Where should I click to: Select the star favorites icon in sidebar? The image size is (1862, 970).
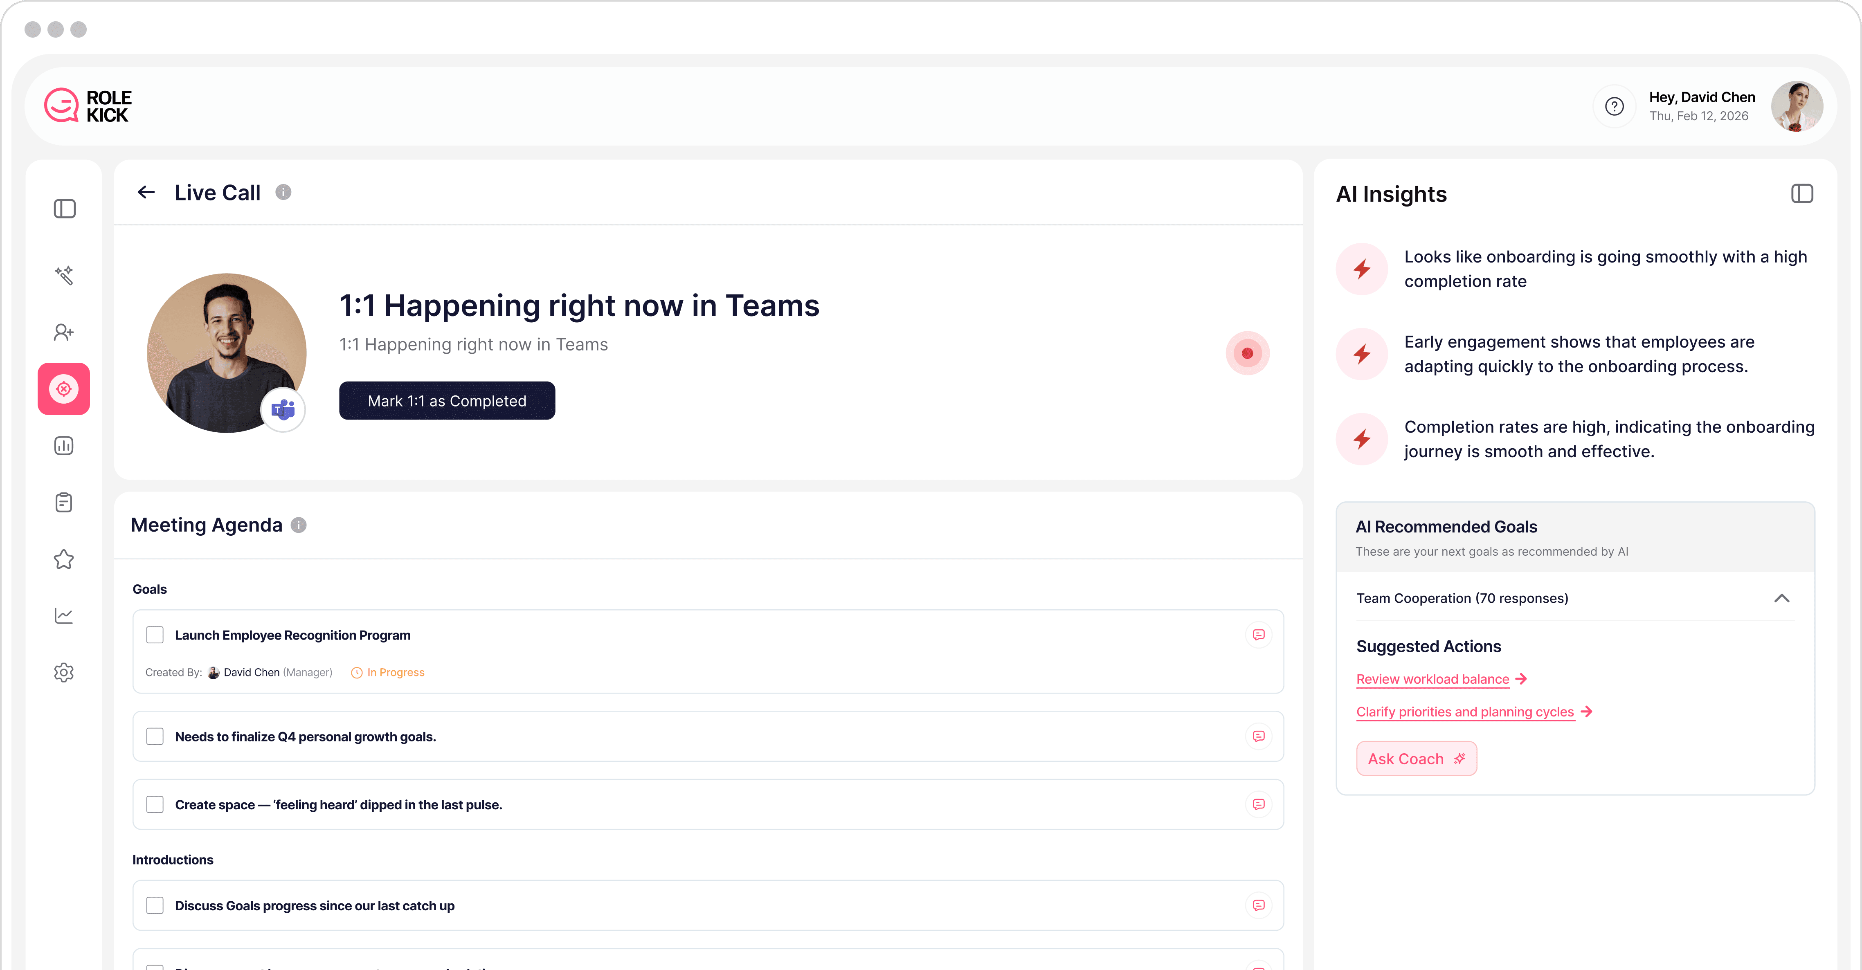pos(64,559)
